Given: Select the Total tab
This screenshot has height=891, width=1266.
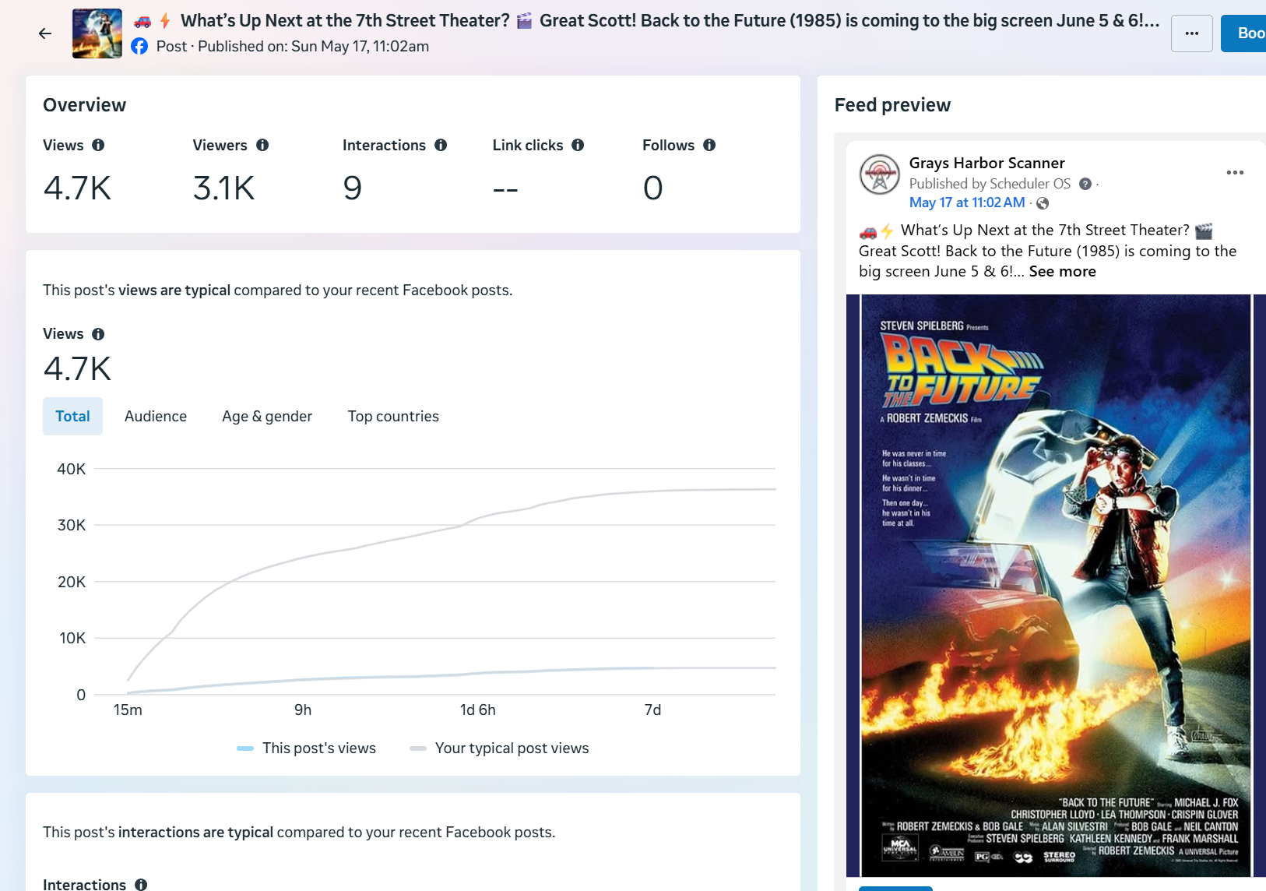Looking at the screenshot, I should [72, 417].
